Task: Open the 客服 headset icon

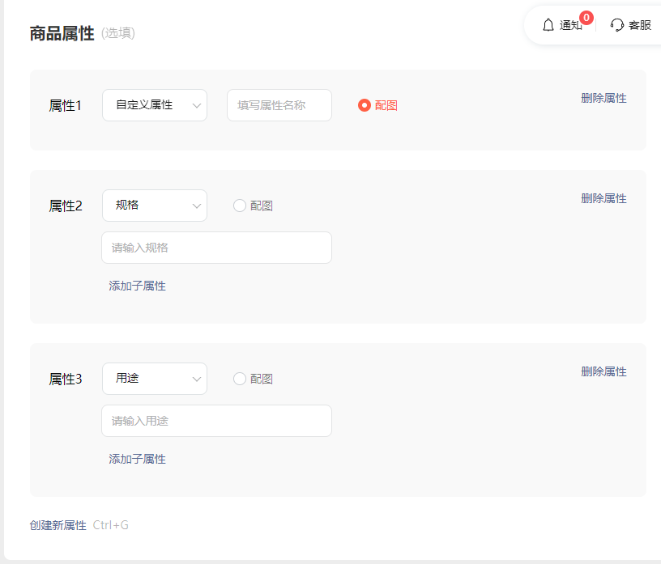Action: 616,25
